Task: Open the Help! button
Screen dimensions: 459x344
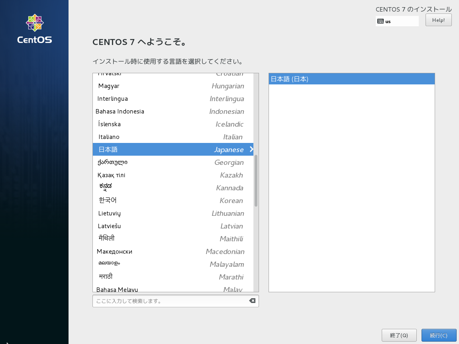Action: point(438,20)
